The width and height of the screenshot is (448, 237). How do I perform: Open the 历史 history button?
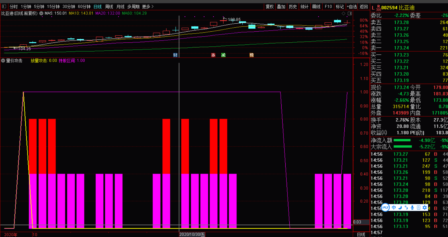293,7
